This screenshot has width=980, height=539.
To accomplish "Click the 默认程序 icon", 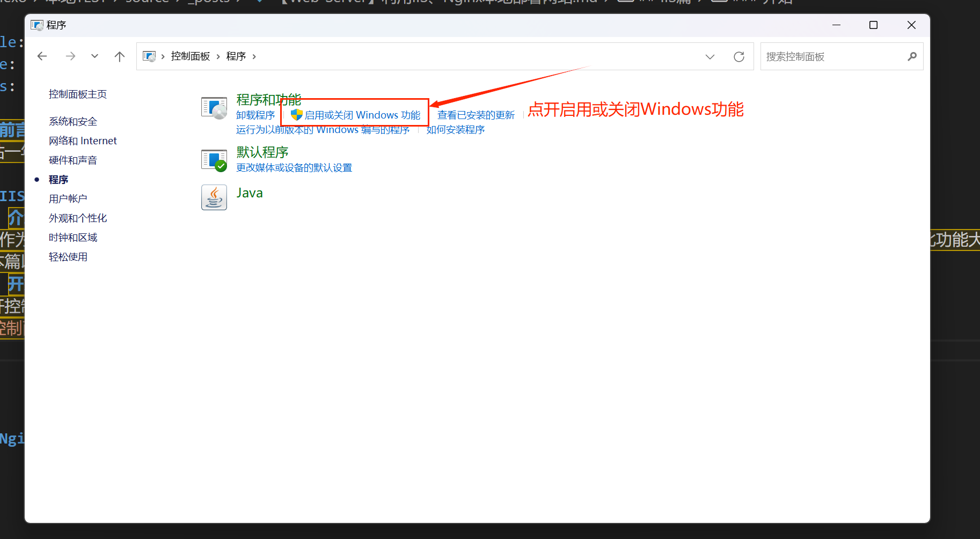I will (214, 160).
